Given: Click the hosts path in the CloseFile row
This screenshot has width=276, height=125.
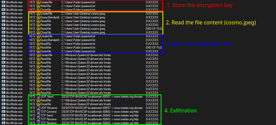Looking at the screenshot, I should tap(86, 104).
